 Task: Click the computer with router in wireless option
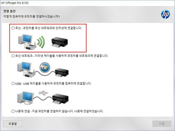point(27,42)
